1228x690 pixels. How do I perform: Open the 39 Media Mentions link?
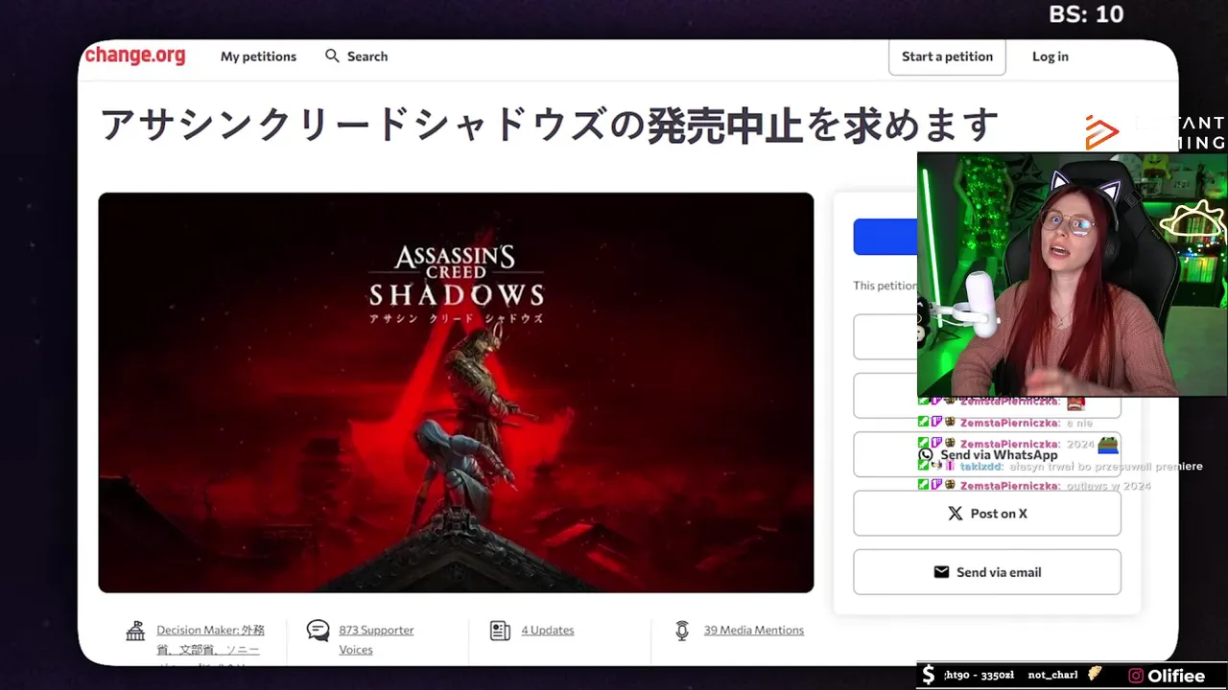click(x=754, y=631)
